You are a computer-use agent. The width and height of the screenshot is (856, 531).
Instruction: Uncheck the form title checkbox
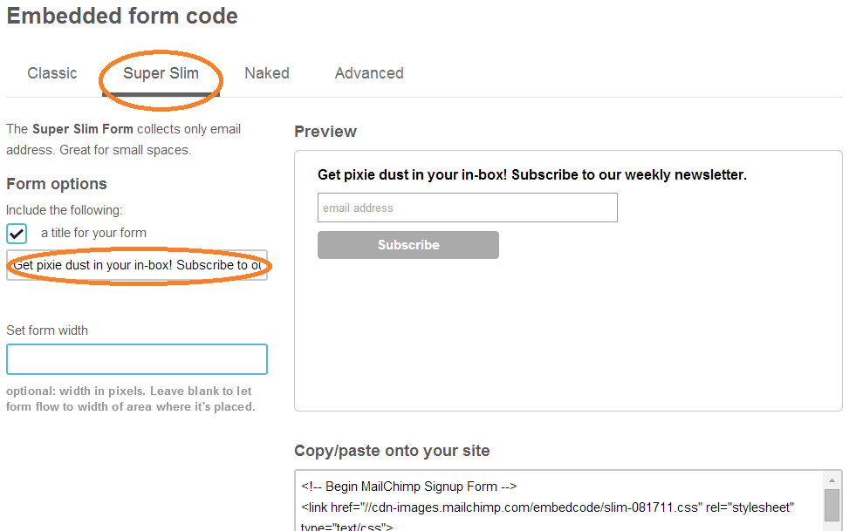(17, 234)
